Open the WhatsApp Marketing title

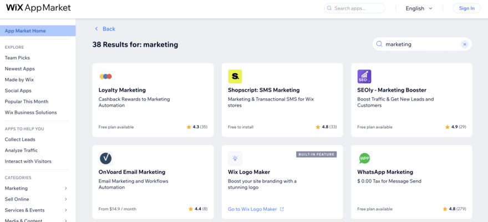click(385, 172)
